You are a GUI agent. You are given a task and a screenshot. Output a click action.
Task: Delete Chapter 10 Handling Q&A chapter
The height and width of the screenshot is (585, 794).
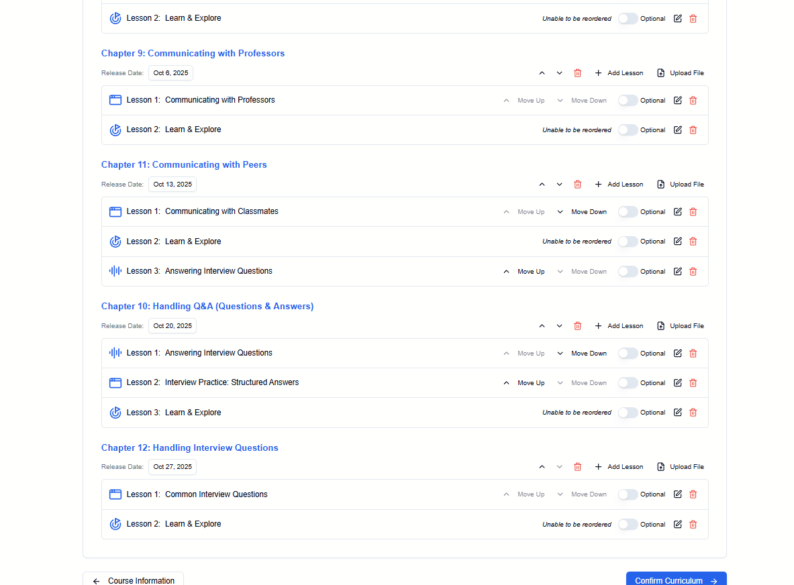click(577, 326)
